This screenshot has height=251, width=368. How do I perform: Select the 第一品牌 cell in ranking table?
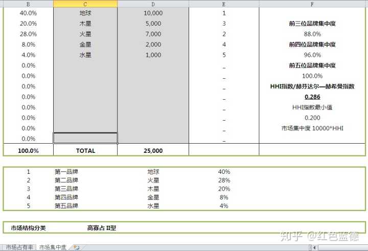(66, 172)
